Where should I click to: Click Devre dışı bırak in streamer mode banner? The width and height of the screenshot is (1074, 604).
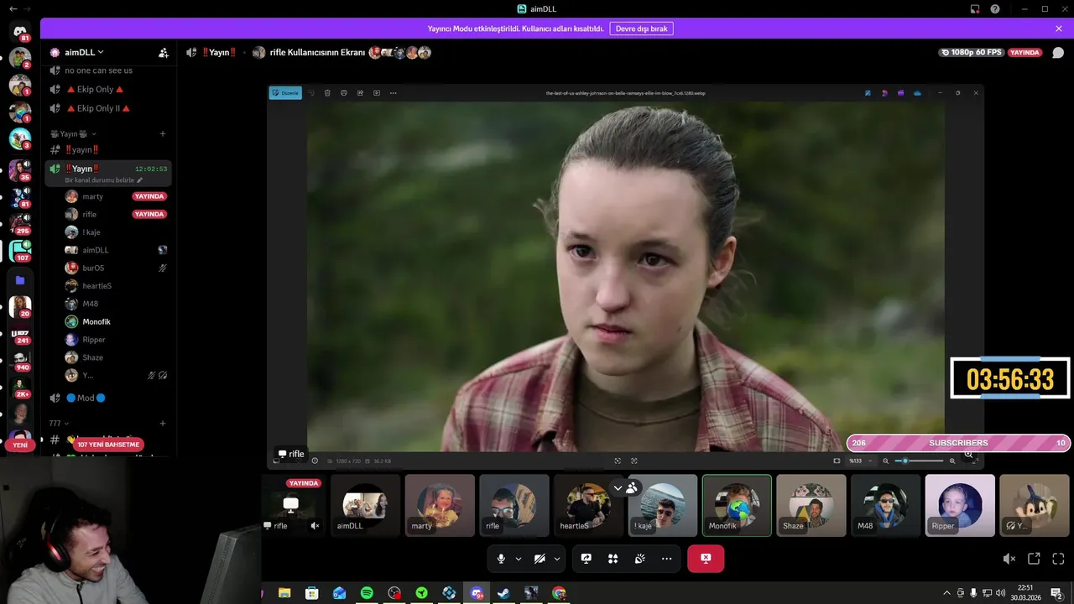[x=641, y=29]
